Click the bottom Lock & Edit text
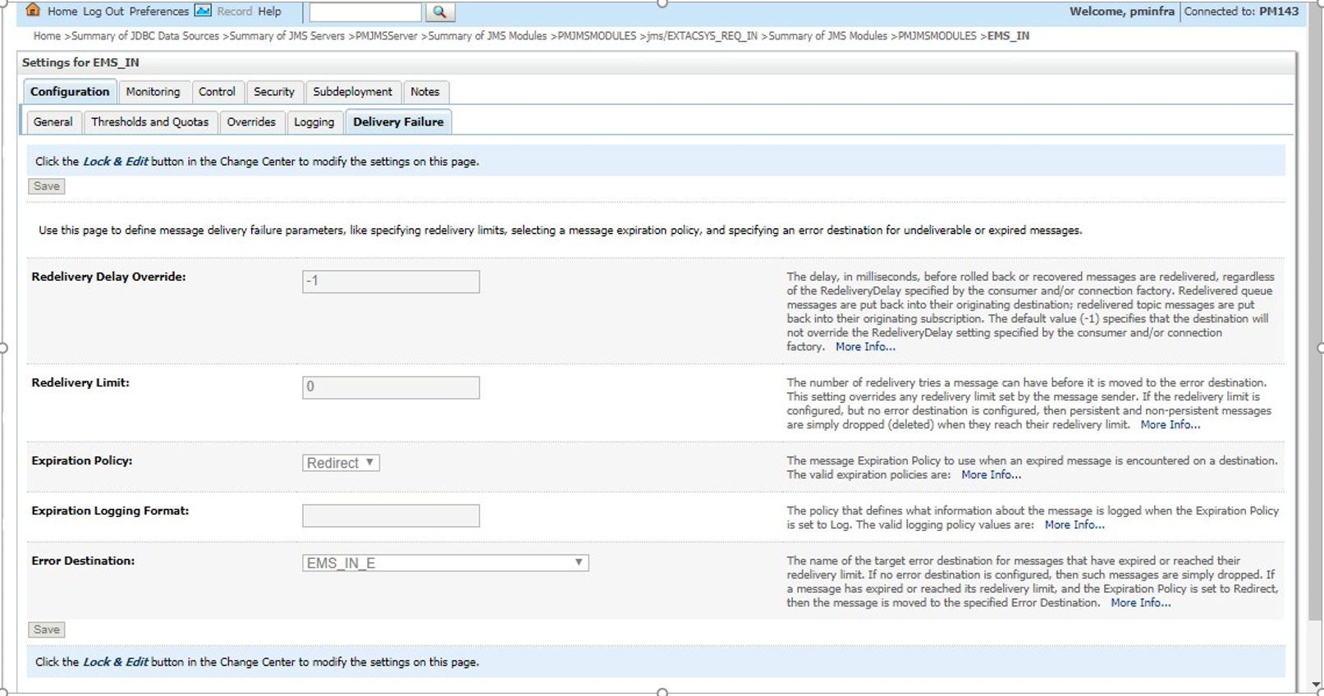Screen dimensions: 1324x696 [x=116, y=662]
